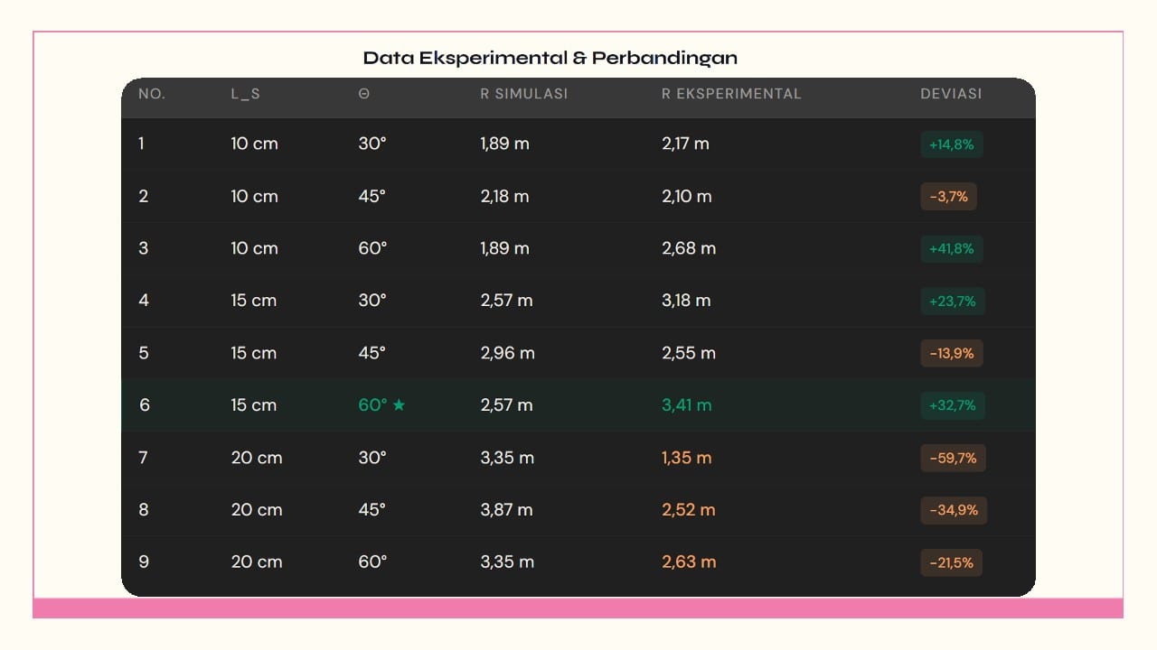Select experimental value '3,18 m'

coord(686,301)
